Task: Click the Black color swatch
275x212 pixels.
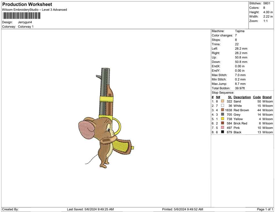Action: pos(222,132)
